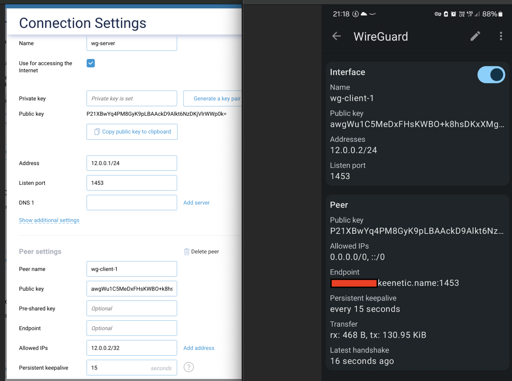Click Add server link
Screen dimensions: 512x381
[x=197, y=202]
